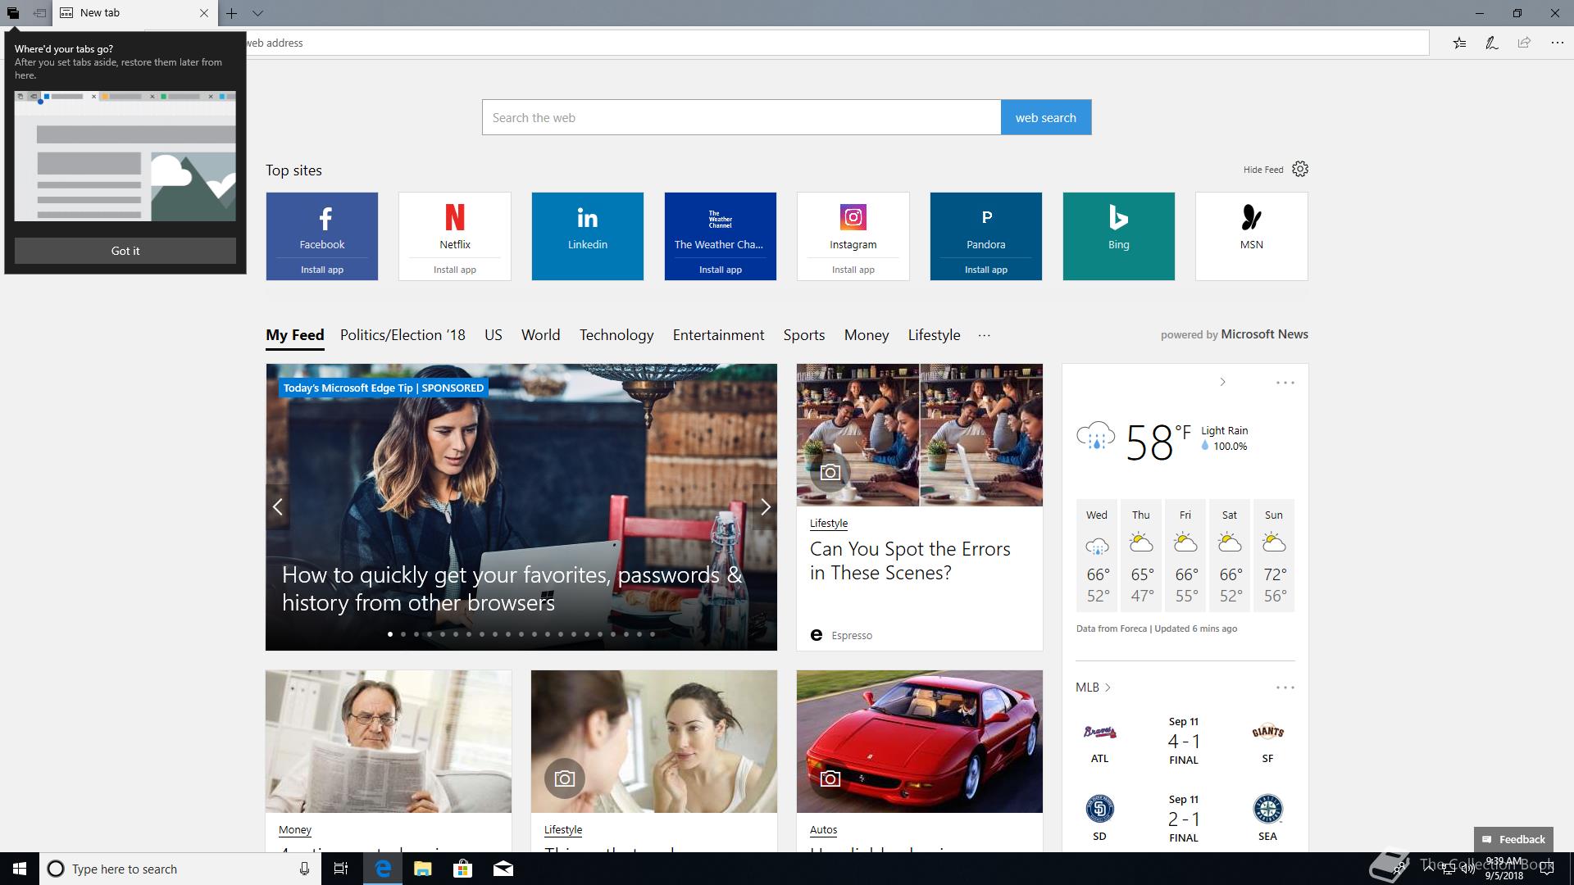
Task: Select the Politics/Election '18 tab
Action: tap(403, 335)
